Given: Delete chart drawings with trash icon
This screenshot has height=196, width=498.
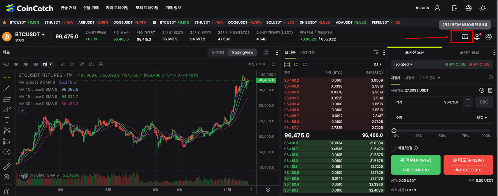Looking at the screenshot, I should coord(101,64).
